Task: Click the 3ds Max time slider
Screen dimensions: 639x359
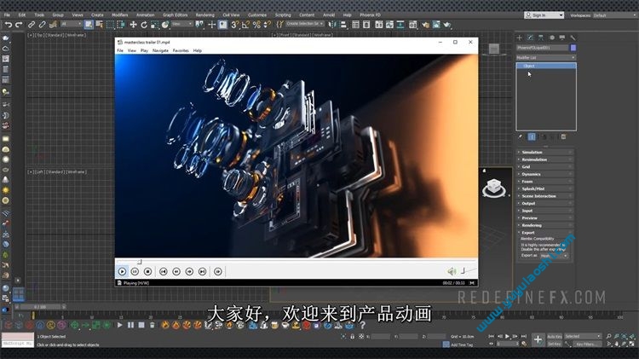Action: click(x=40, y=307)
